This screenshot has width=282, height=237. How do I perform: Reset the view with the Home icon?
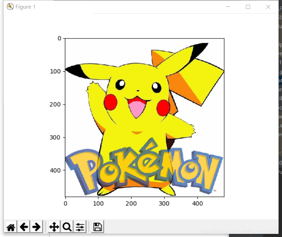click(x=11, y=227)
